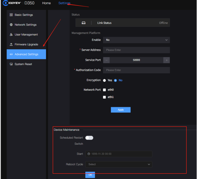The image size is (197, 179).
Task: Click the Kiloview logo icon
Action: (5, 3)
